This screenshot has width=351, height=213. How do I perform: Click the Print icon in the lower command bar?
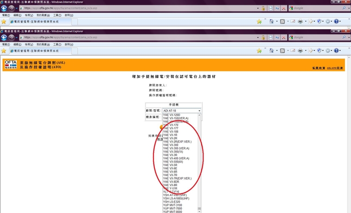[x=300, y=50]
